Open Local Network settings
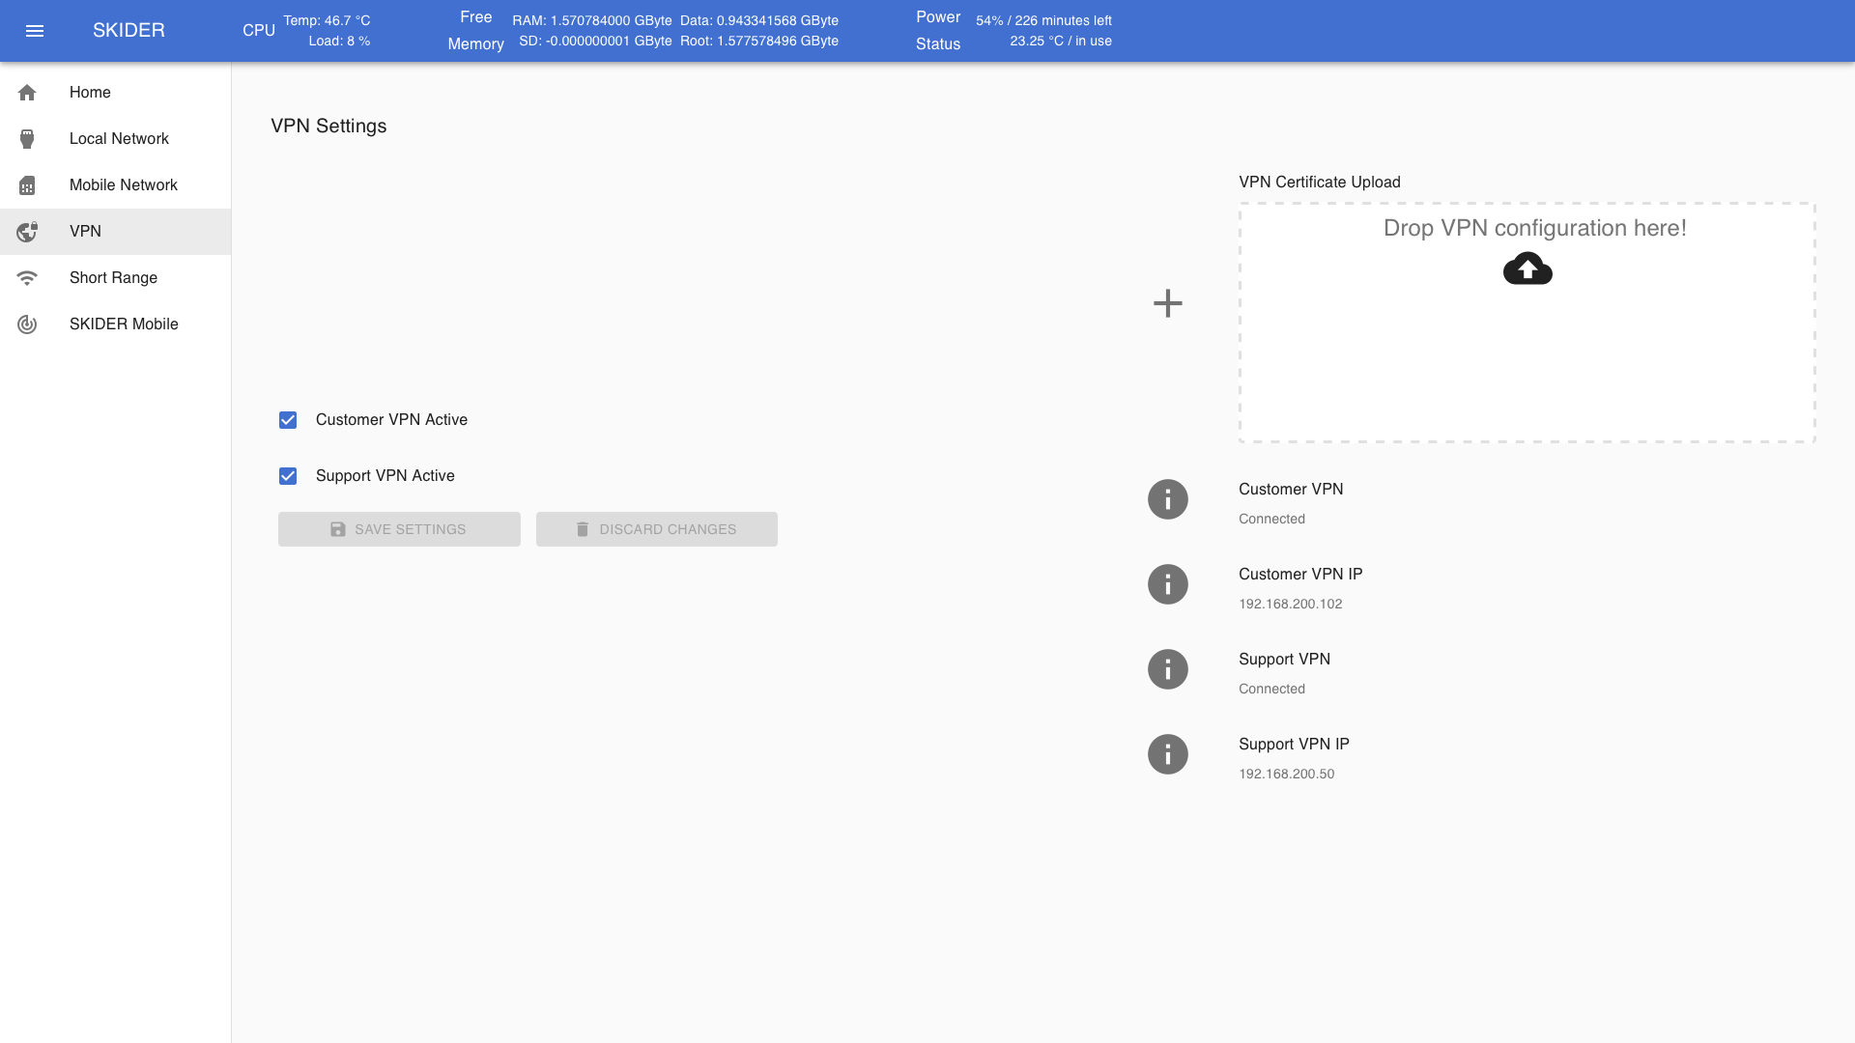The width and height of the screenshot is (1855, 1043). (x=116, y=139)
